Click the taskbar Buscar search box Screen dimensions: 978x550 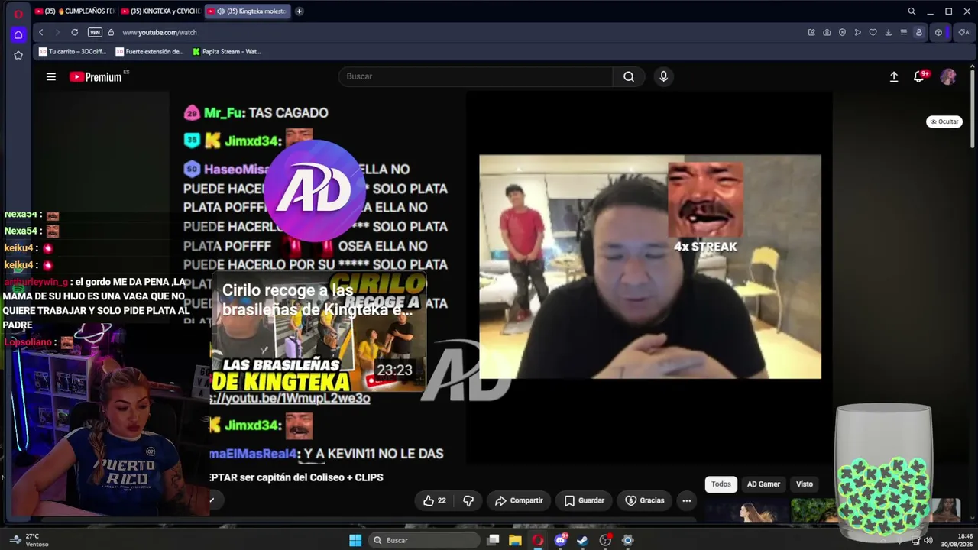click(x=423, y=540)
